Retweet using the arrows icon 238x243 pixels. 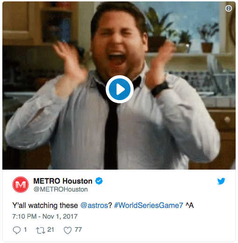[x=41, y=230]
